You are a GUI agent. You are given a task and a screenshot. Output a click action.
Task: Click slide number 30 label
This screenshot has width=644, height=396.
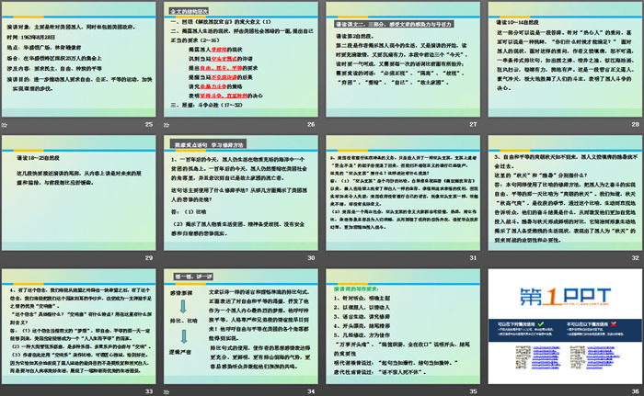(311, 257)
